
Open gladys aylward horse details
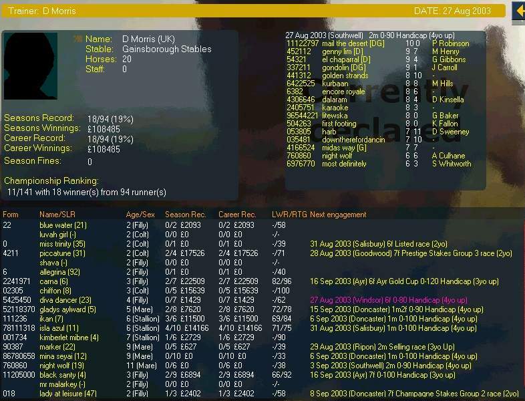(x=67, y=309)
